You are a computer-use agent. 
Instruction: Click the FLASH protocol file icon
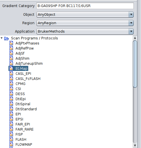[x=11, y=139]
